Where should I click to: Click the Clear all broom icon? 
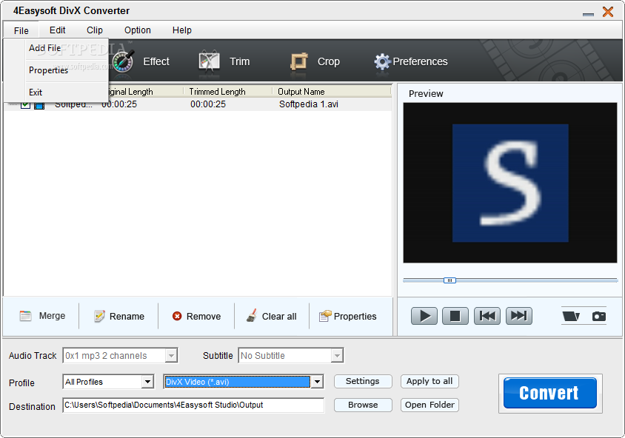click(x=252, y=316)
